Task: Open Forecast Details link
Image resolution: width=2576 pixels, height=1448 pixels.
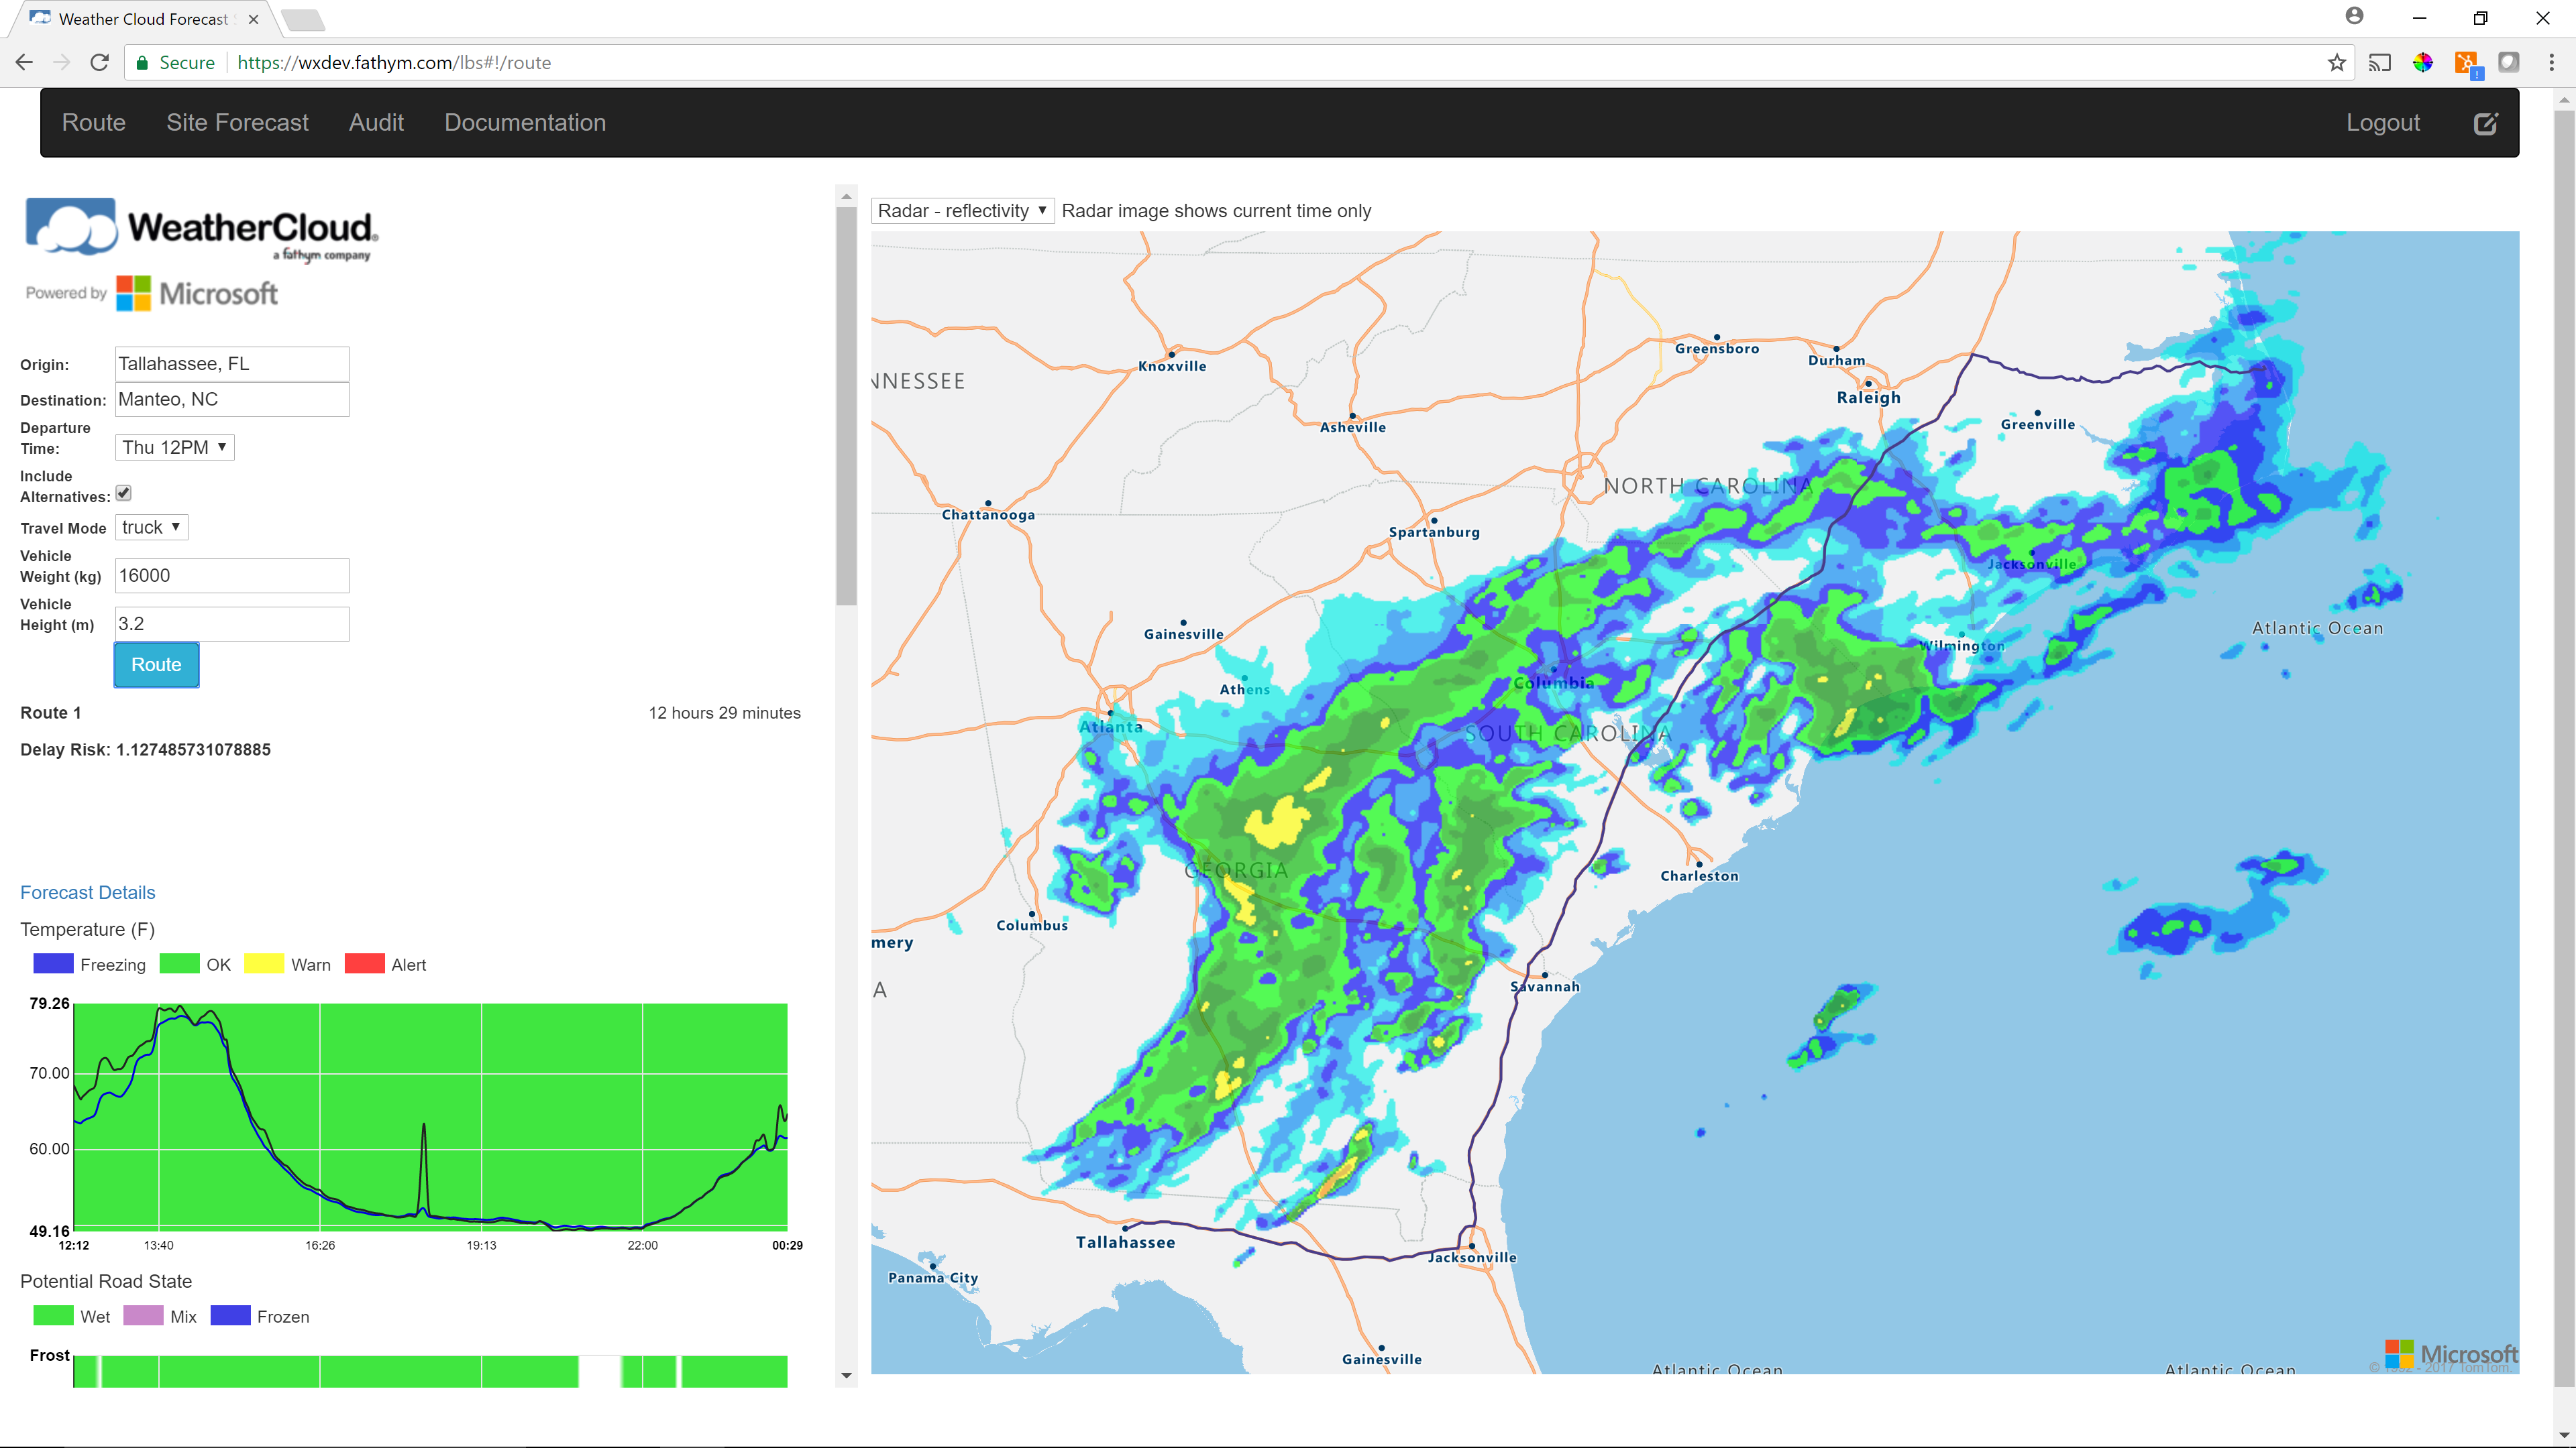Action: (x=88, y=892)
